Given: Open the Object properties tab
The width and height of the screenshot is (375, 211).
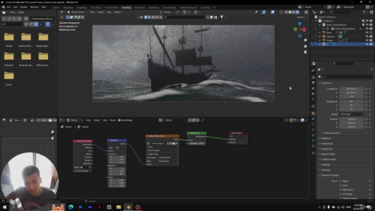Looking at the screenshot, I should click(x=313, y=113).
